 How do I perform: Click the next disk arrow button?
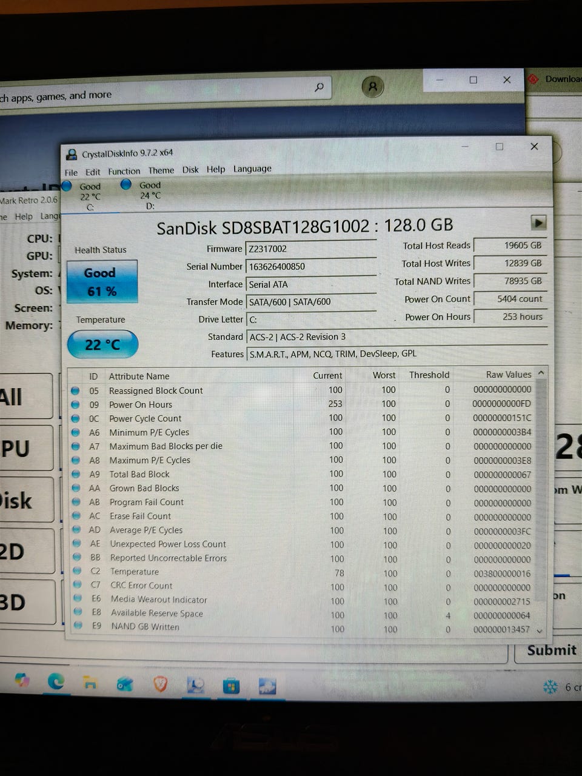click(x=538, y=222)
